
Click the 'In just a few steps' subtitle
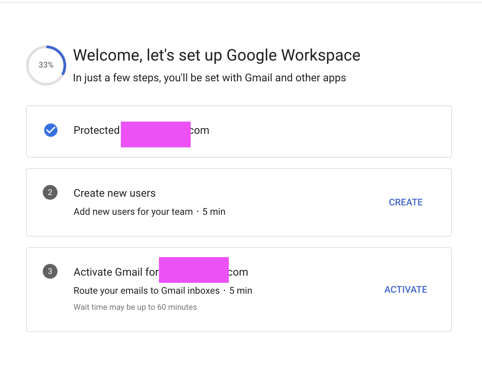[x=209, y=78]
